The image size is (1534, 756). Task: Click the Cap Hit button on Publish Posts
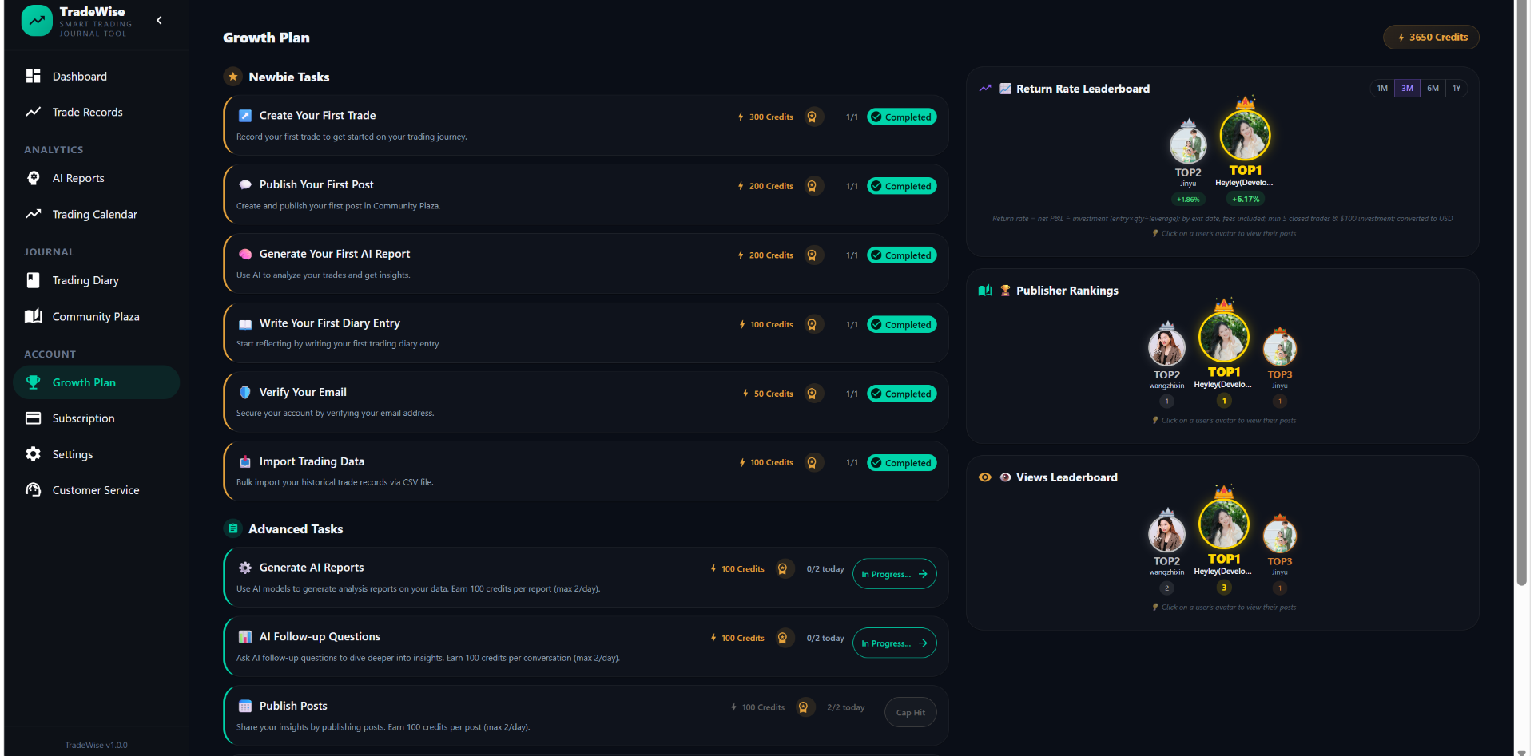[x=910, y=713]
